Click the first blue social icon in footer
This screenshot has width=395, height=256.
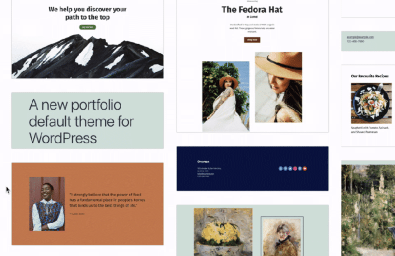click(281, 168)
